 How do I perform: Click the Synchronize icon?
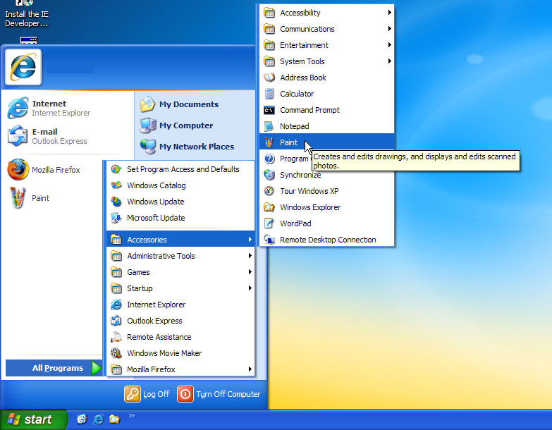269,175
